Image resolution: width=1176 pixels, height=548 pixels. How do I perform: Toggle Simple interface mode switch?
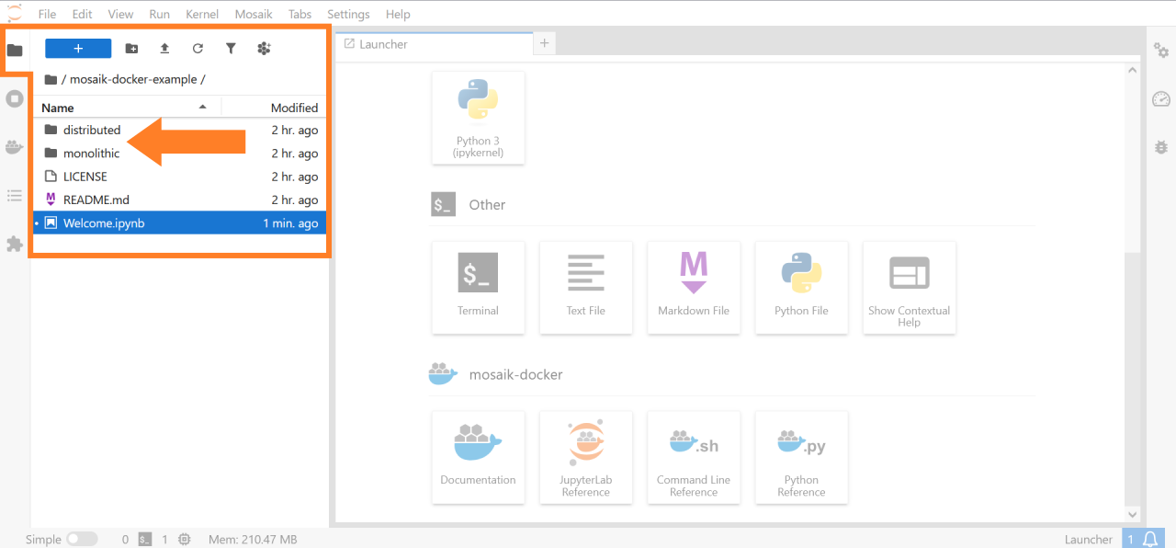(x=82, y=540)
